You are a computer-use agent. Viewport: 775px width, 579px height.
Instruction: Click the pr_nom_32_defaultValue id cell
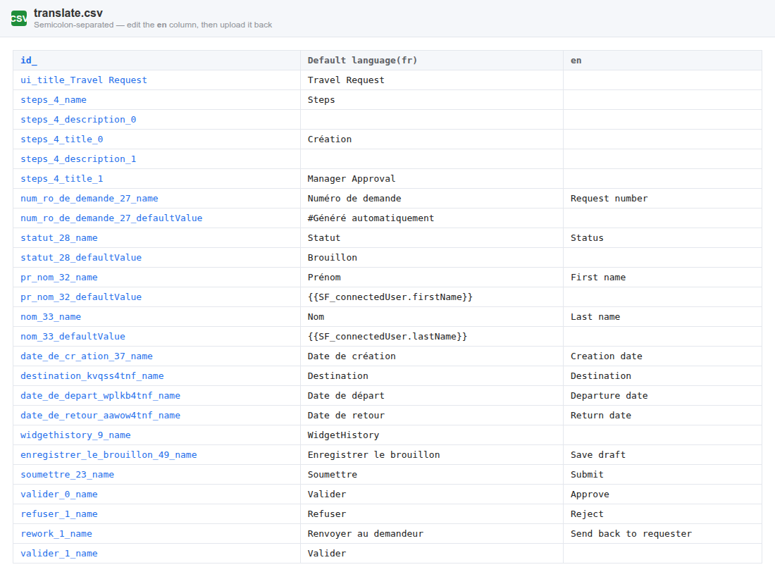pyautogui.click(x=156, y=297)
